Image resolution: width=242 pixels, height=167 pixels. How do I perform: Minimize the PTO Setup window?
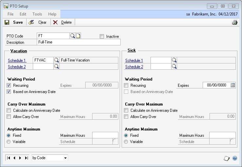212,6
